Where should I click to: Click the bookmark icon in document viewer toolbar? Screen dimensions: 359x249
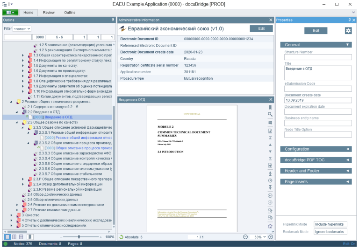[x=270, y=107]
